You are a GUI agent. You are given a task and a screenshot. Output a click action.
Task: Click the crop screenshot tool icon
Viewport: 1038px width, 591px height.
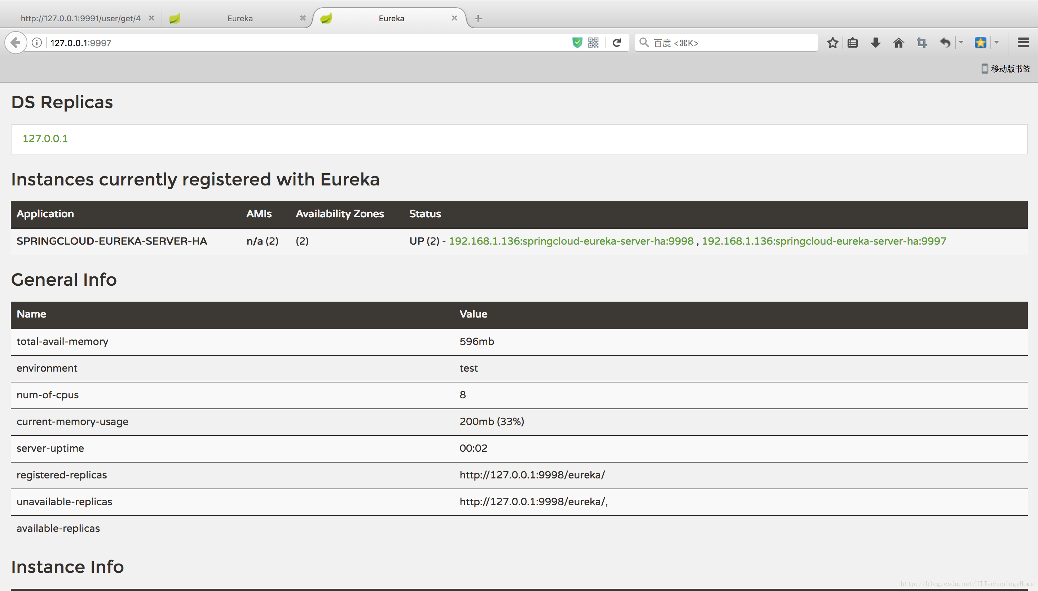tap(922, 43)
